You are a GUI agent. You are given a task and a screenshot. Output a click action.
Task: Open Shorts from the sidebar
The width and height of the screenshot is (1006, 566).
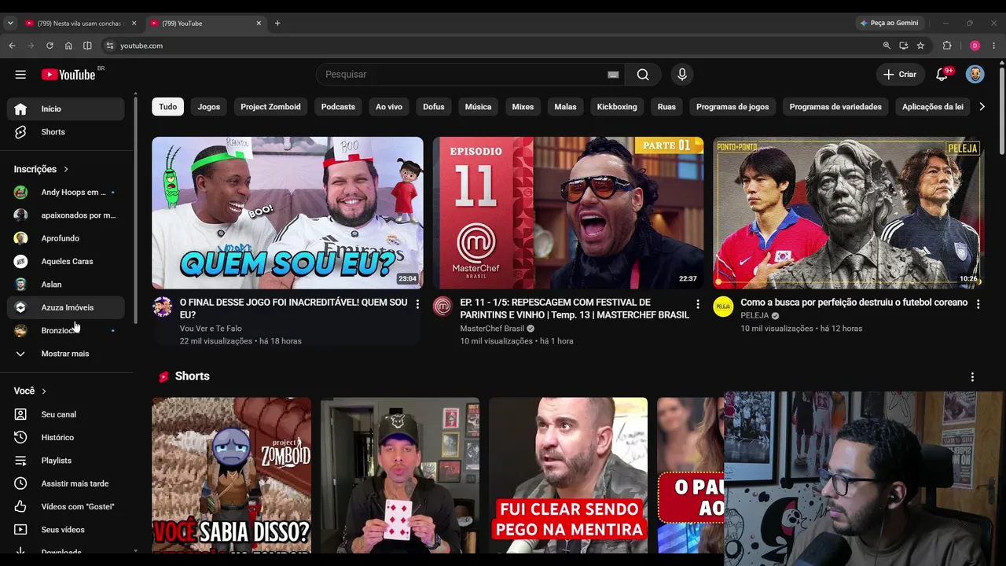[66, 132]
